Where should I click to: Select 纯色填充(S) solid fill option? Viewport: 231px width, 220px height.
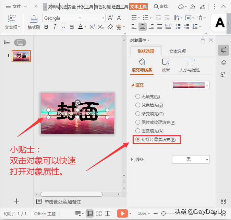tap(149, 105)
